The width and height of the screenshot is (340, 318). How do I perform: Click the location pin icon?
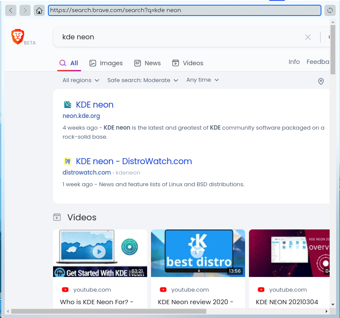point(321,81)
